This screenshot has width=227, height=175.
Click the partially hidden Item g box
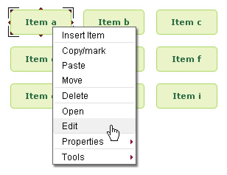coord(32,96)
